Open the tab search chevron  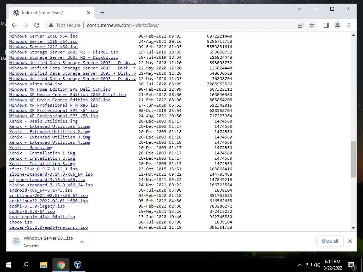tap(299, 9)
